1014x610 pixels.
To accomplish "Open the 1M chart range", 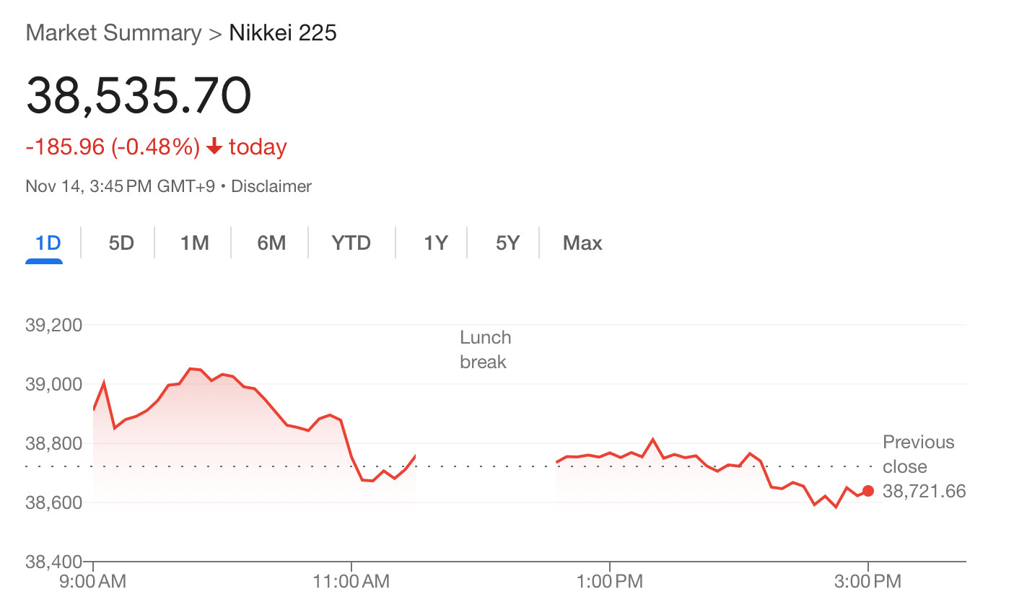I will click(x=194, y=243).
